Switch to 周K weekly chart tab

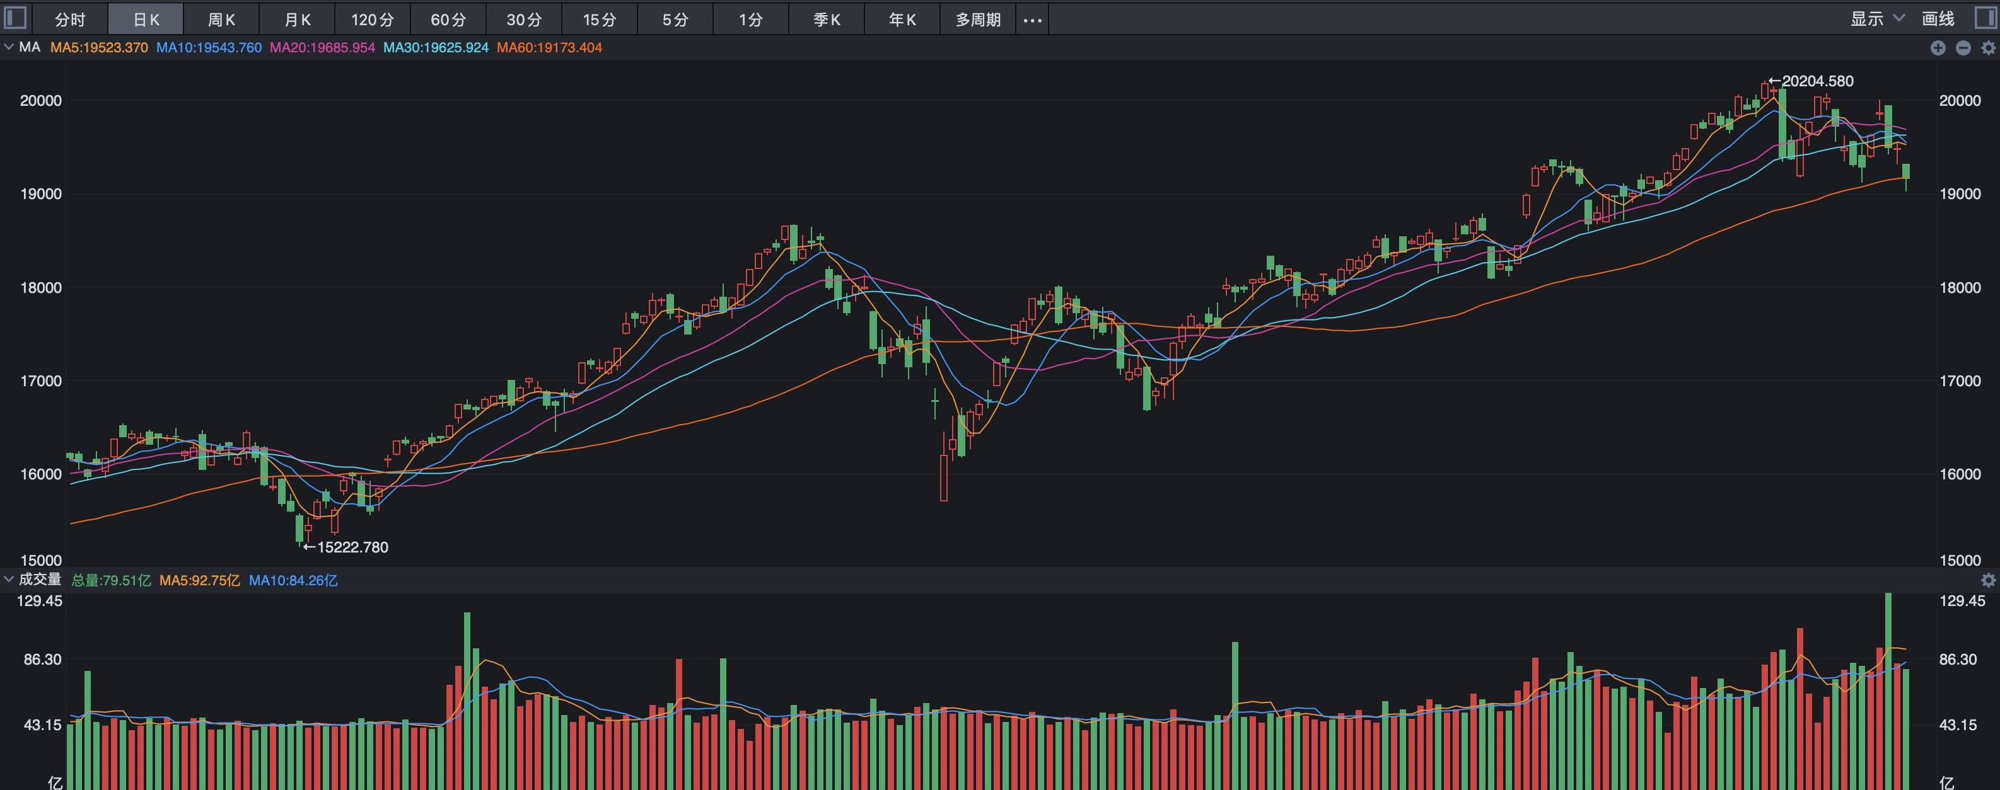[221, 20]
